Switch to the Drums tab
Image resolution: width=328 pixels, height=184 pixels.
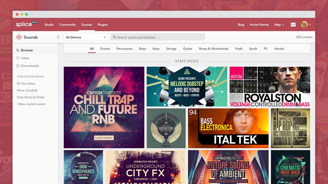point(105,49)
